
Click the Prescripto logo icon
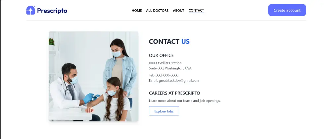pyautogui.click(x=30, y=10)
